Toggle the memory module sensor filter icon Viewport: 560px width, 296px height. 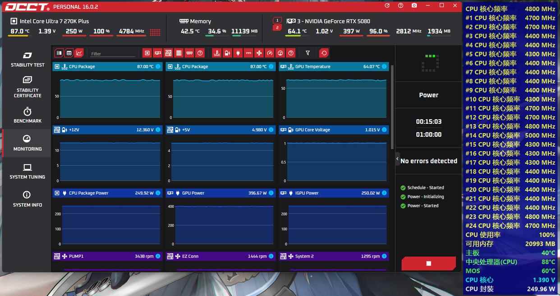tap(190, 53)
